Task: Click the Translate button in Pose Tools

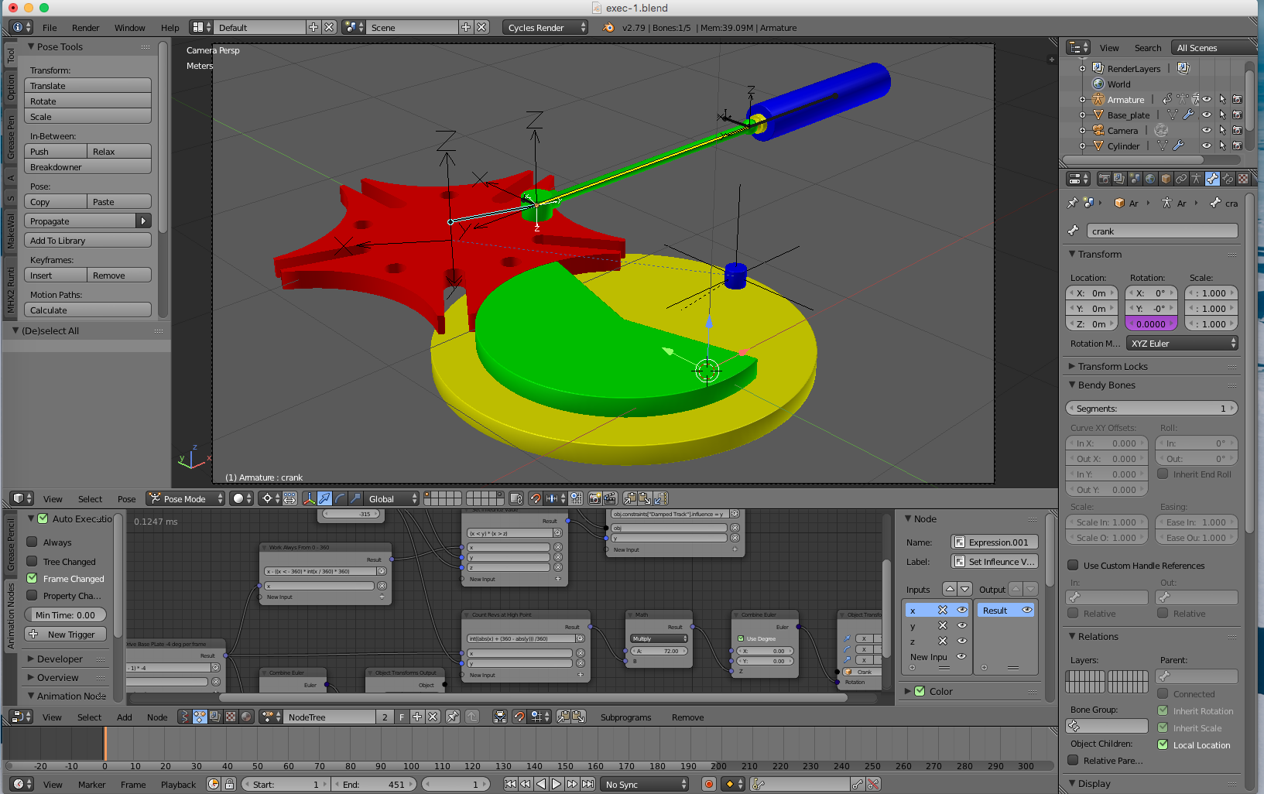Action: [87, 85]
